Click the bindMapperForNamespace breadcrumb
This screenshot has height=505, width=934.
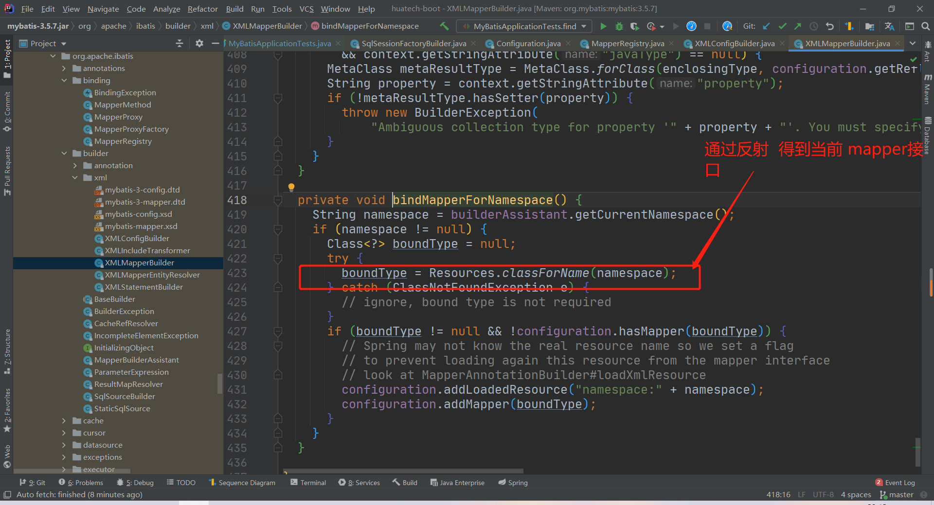365,26
